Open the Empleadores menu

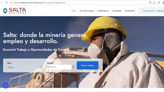pyautogui.click(x=103, y=11)
